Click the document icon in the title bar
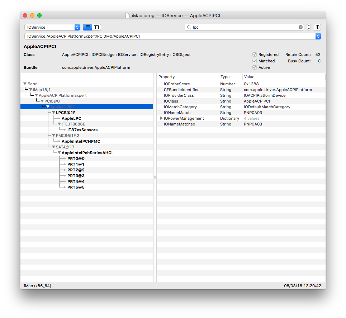 (x=128, y=15)
